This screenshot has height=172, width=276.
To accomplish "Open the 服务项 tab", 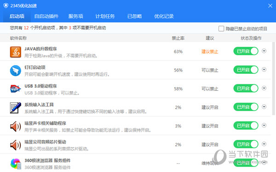I will click(76, 17).
